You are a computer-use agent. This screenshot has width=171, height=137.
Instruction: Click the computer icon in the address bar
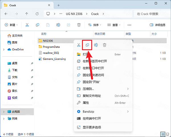click(48, 14)
